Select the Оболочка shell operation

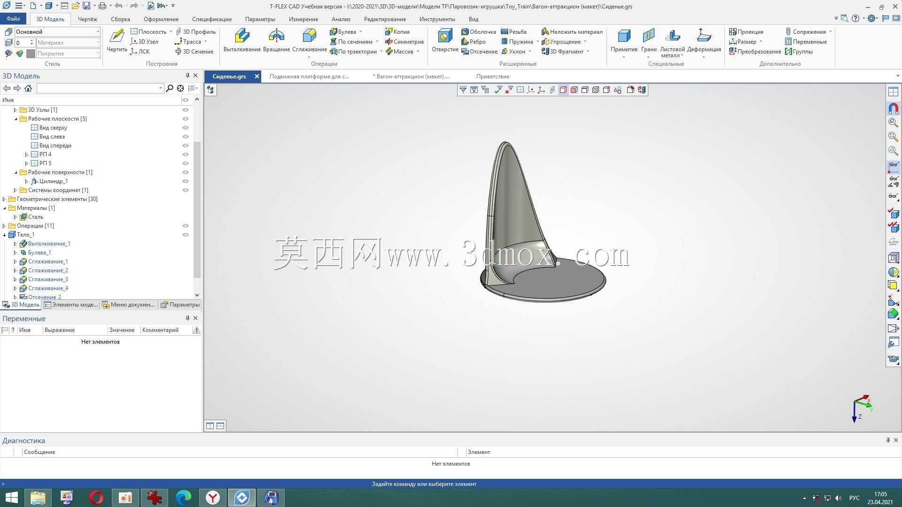pyautogui.click(x=479, y=32)
